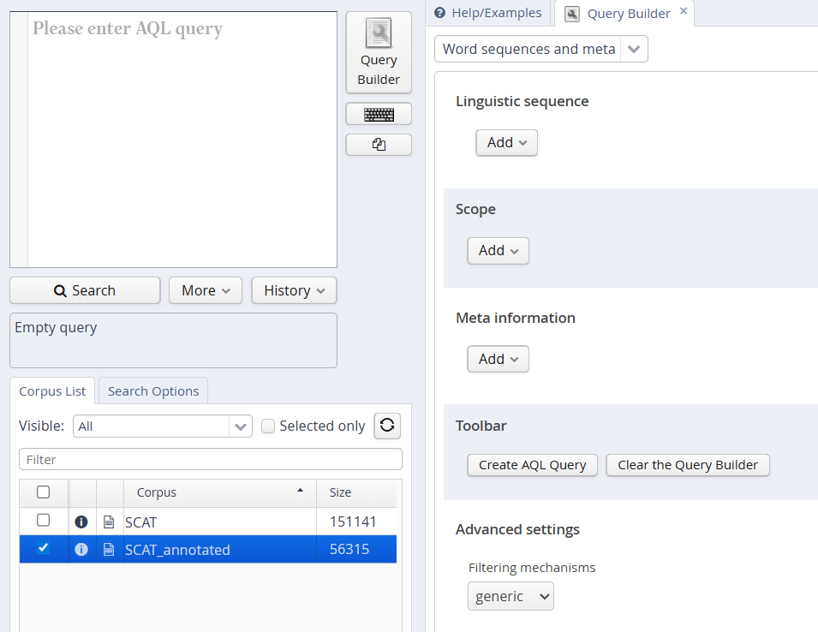Open the Query Builder icon button
The image size is (818, 632).
click(x=379, y=52)
